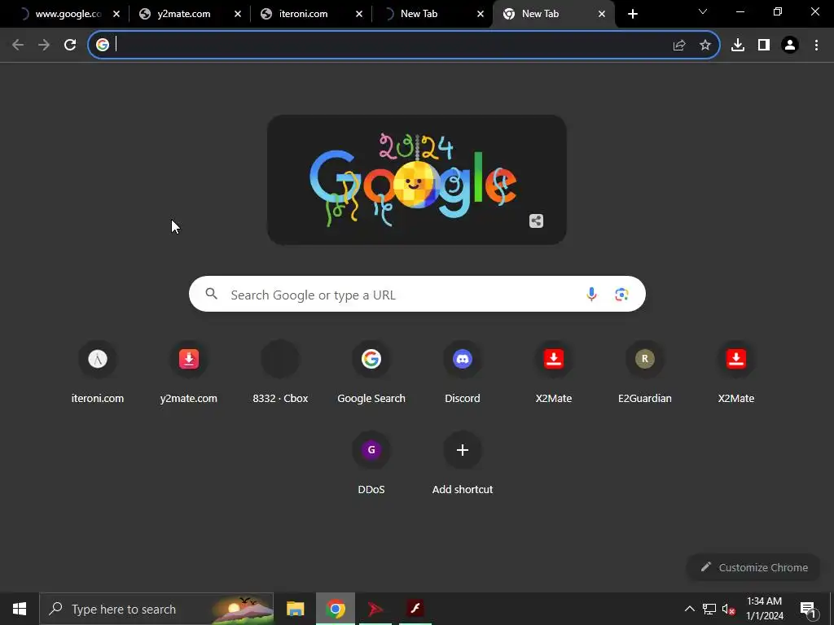Open the 8332 · Cbox shortcut
The width and height of the screenshot is (834, 625).
click(280, 374)
